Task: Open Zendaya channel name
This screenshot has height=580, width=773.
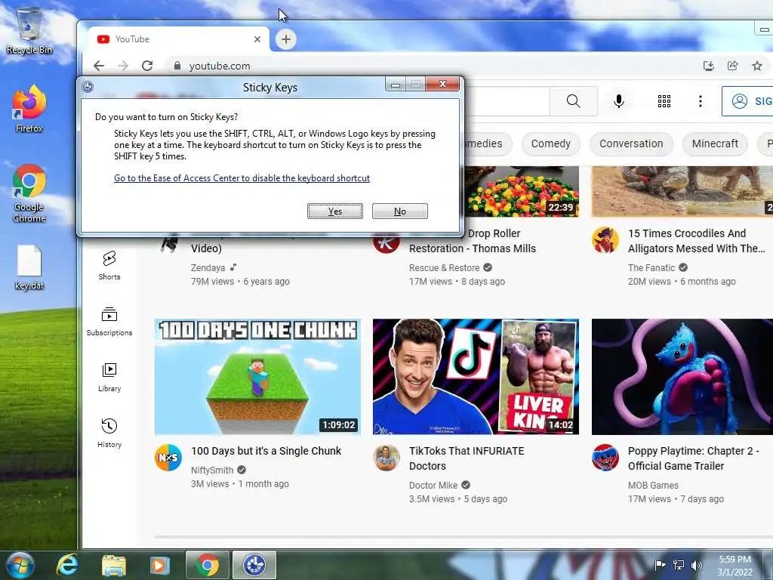Action: point(208,268)
